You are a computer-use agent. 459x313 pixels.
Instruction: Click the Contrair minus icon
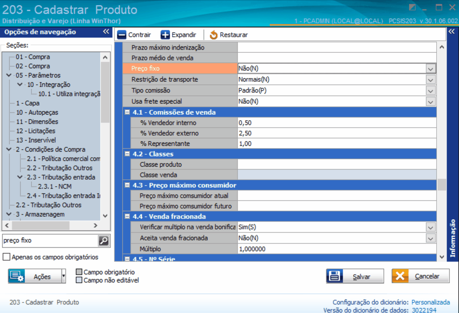pyautogui.click(x=122, y=35)
